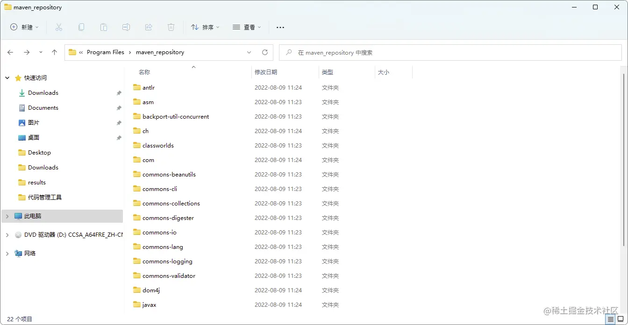The width and height of the screenshot is (628, 325).
Task: Select the com folder icon
Action: 137,160
